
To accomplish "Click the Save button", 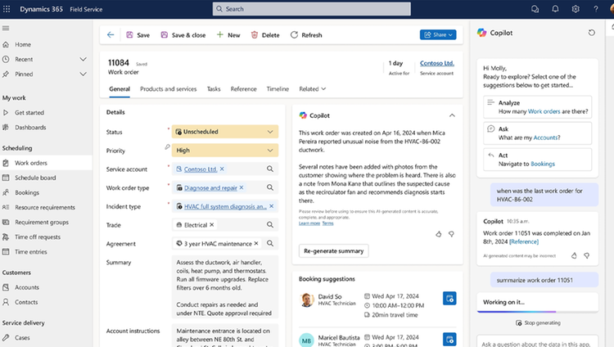I will coord(138,35).
